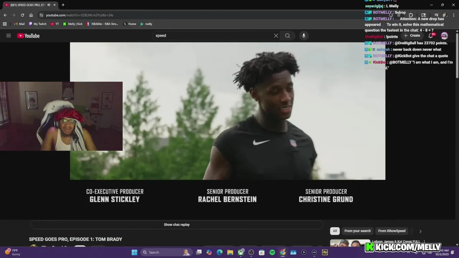The width and height of the screenshot is (459, 258).
Task: Click the page scrollbar thumb
Action: point(457,56)
